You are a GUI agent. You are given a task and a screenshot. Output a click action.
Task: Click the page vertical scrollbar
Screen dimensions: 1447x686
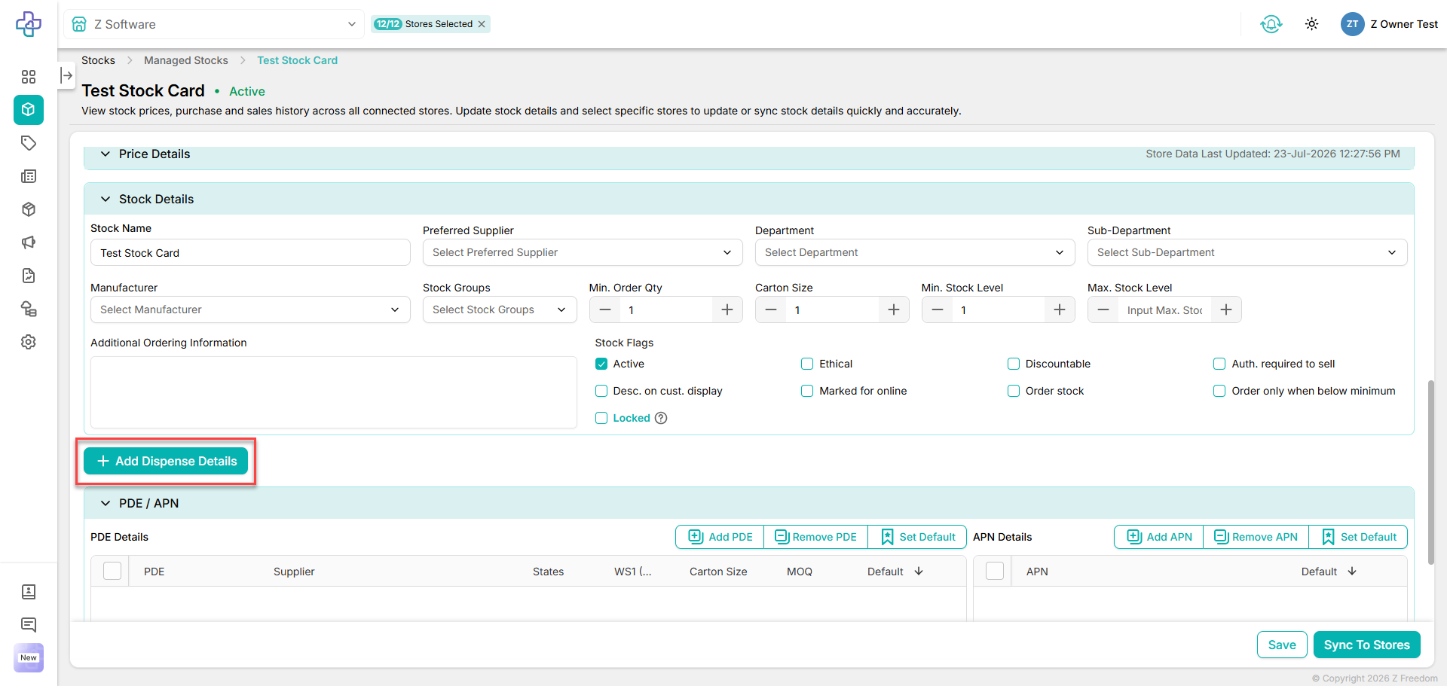(1430, 472)
